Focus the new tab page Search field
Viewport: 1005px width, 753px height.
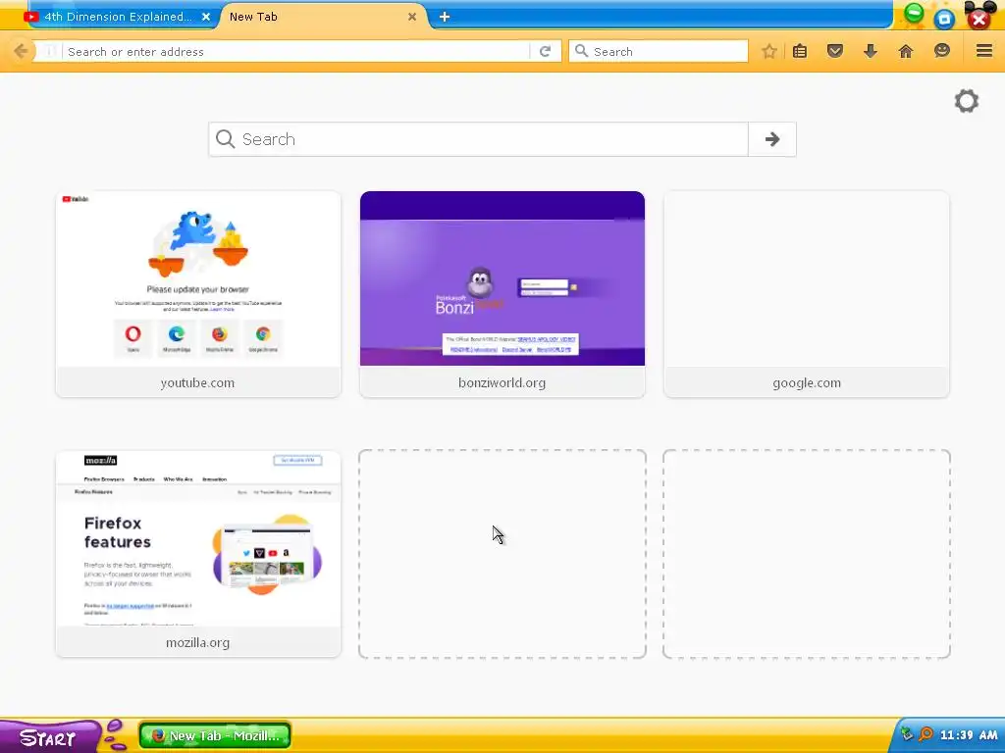pos(478,139)
